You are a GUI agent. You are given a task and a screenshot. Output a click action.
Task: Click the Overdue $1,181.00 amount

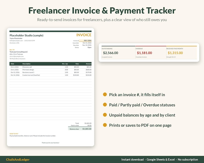point(144,53)
